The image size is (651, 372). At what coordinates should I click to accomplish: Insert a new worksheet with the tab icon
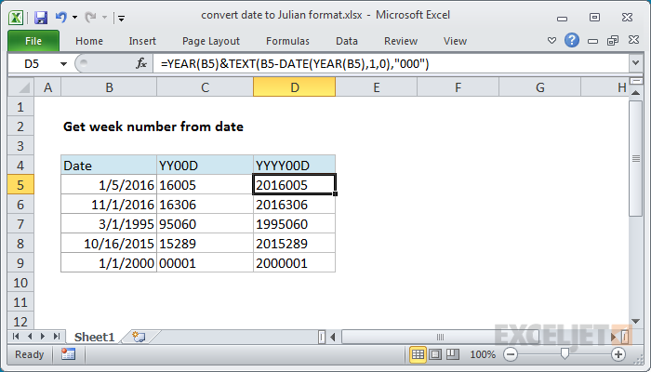click(139, 337)
